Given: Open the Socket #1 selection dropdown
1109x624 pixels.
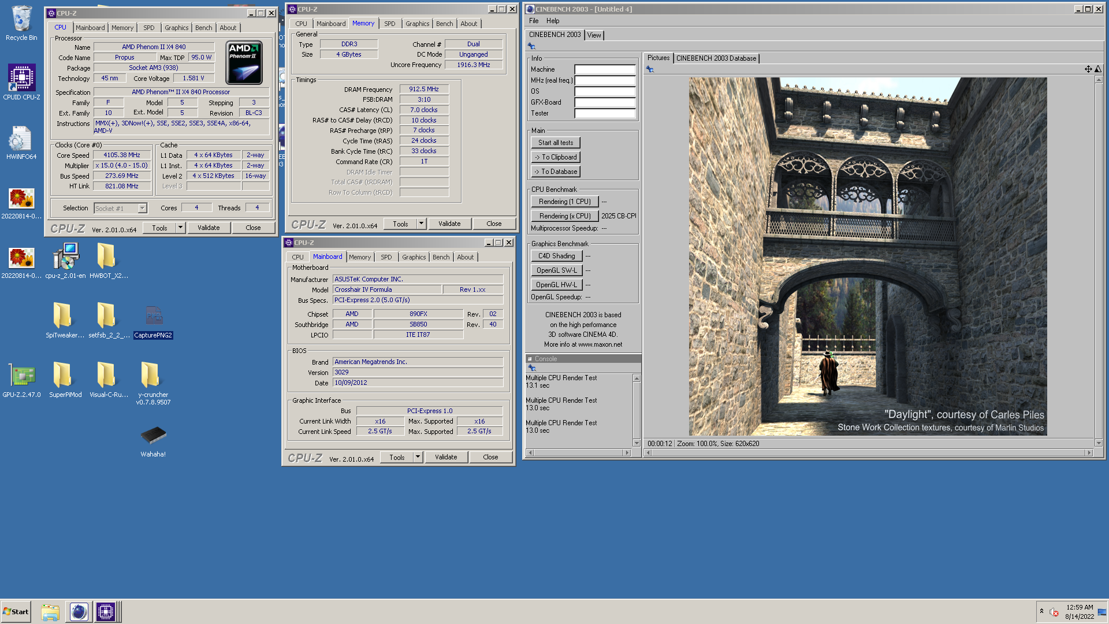Looking at the screenshot, I should tap(143, 209).
